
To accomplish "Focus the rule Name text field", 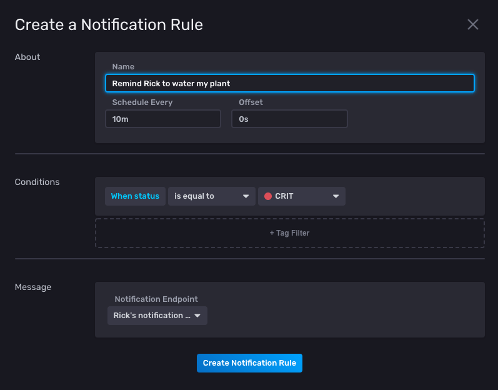I will 289,83.
